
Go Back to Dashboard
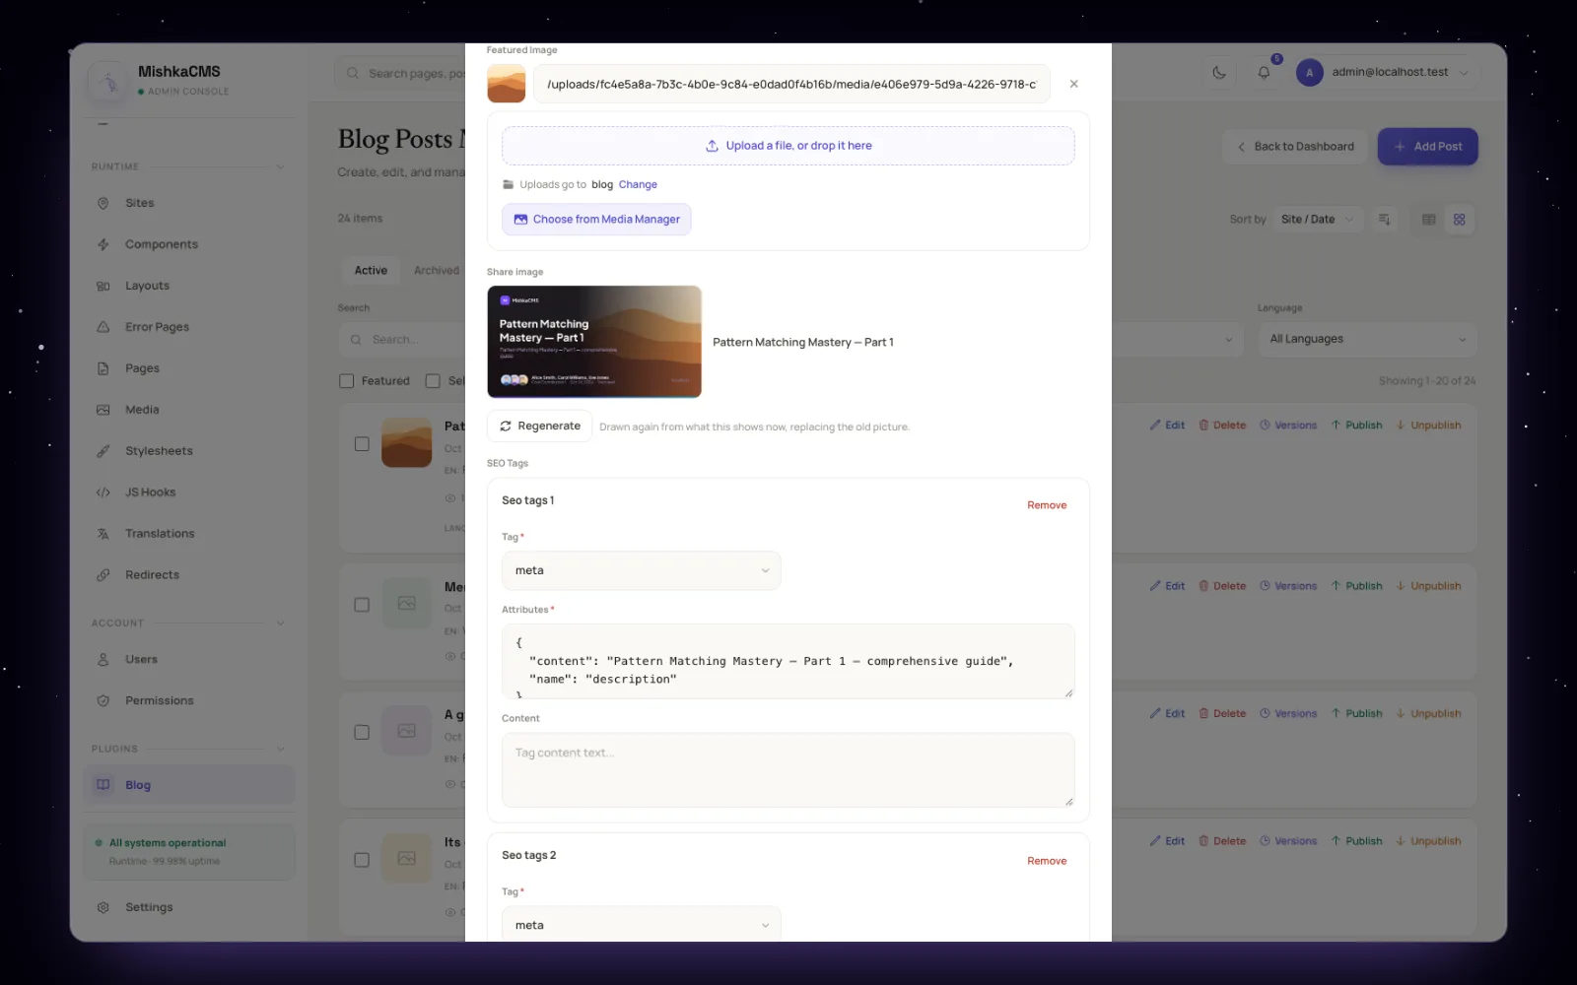pos(1294,147)
